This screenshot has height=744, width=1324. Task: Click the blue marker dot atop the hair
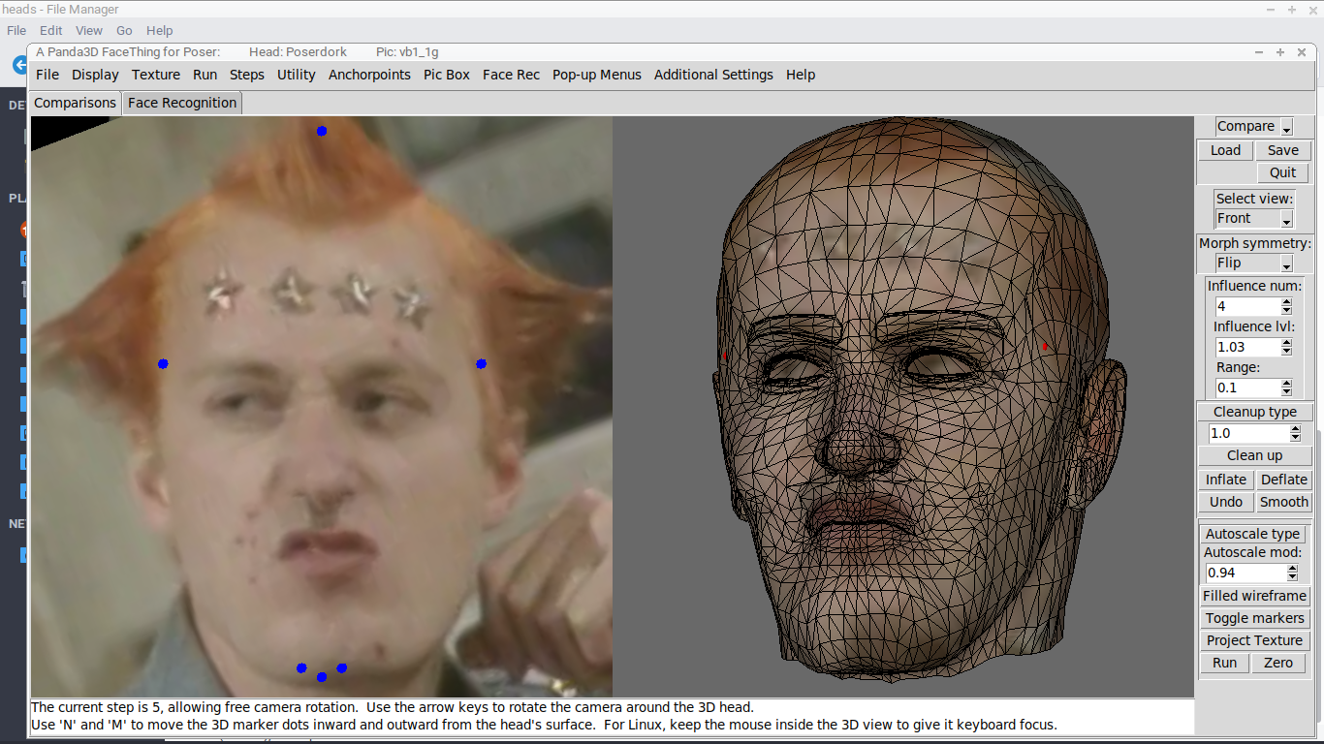322,131
